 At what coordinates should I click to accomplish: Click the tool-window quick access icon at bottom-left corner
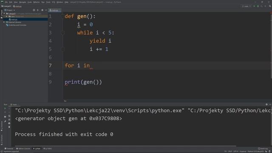click(x=1, y=152)
